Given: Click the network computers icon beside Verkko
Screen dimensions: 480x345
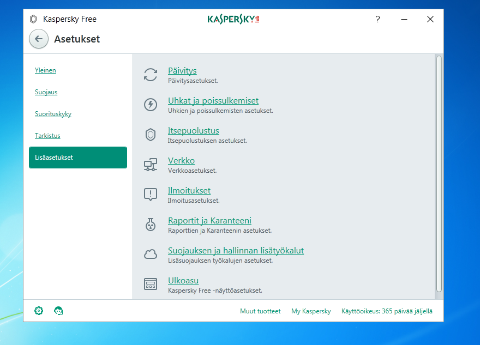Looking at the screenshot, I should click(151, 165).
